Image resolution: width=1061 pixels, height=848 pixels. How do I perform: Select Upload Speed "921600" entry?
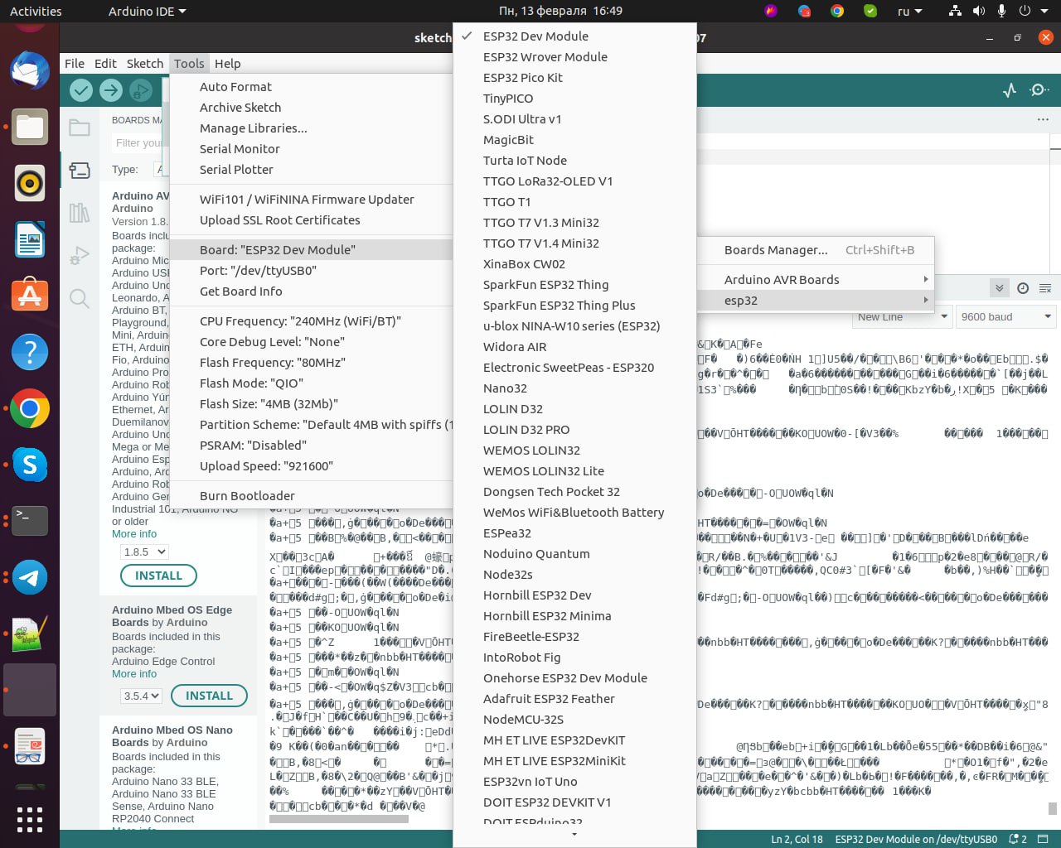click(311, 466)
